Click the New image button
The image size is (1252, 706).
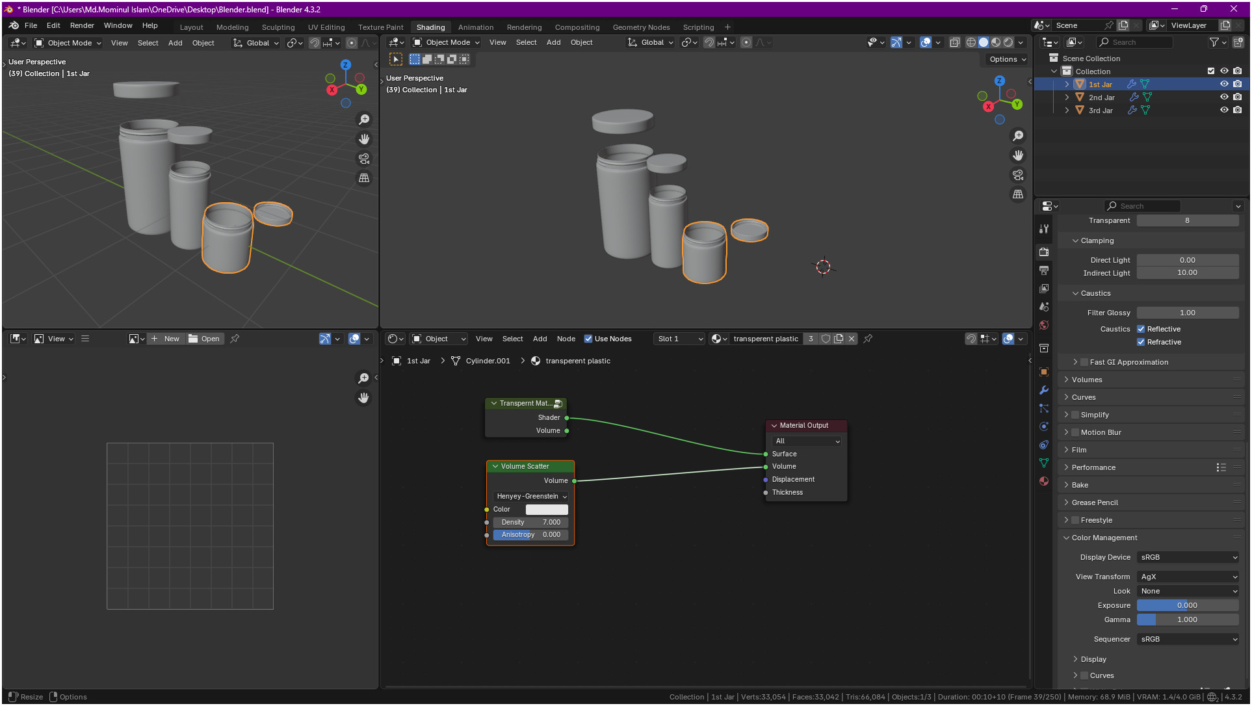pyautogui.click(x=166, y=339)
